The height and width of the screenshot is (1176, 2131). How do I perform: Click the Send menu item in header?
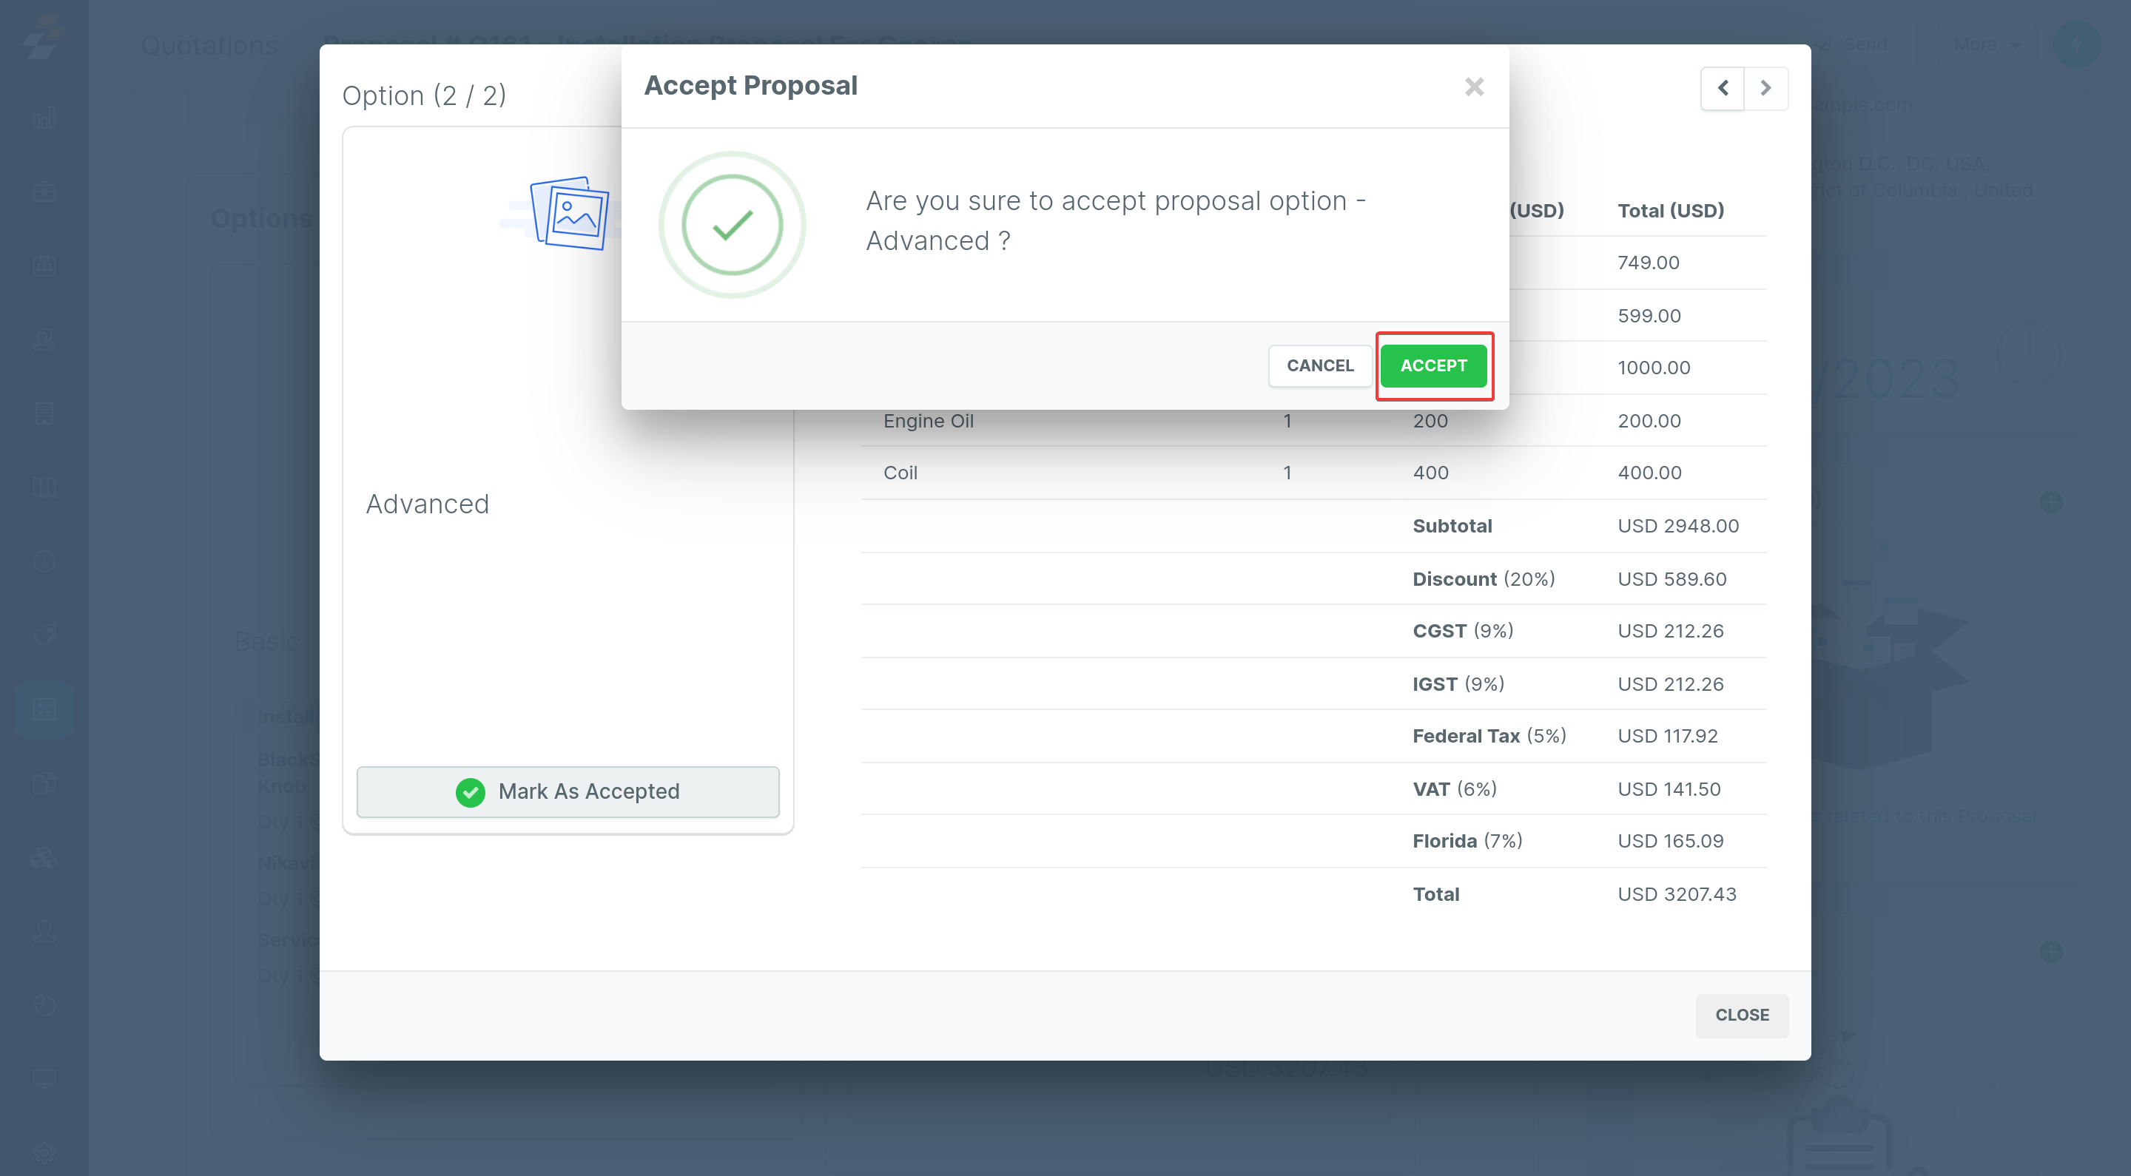1864,44
